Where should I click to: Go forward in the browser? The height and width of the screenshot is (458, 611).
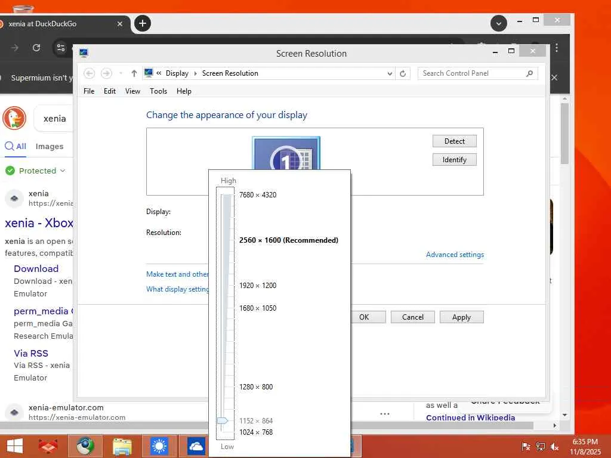[x=15, y=48]
